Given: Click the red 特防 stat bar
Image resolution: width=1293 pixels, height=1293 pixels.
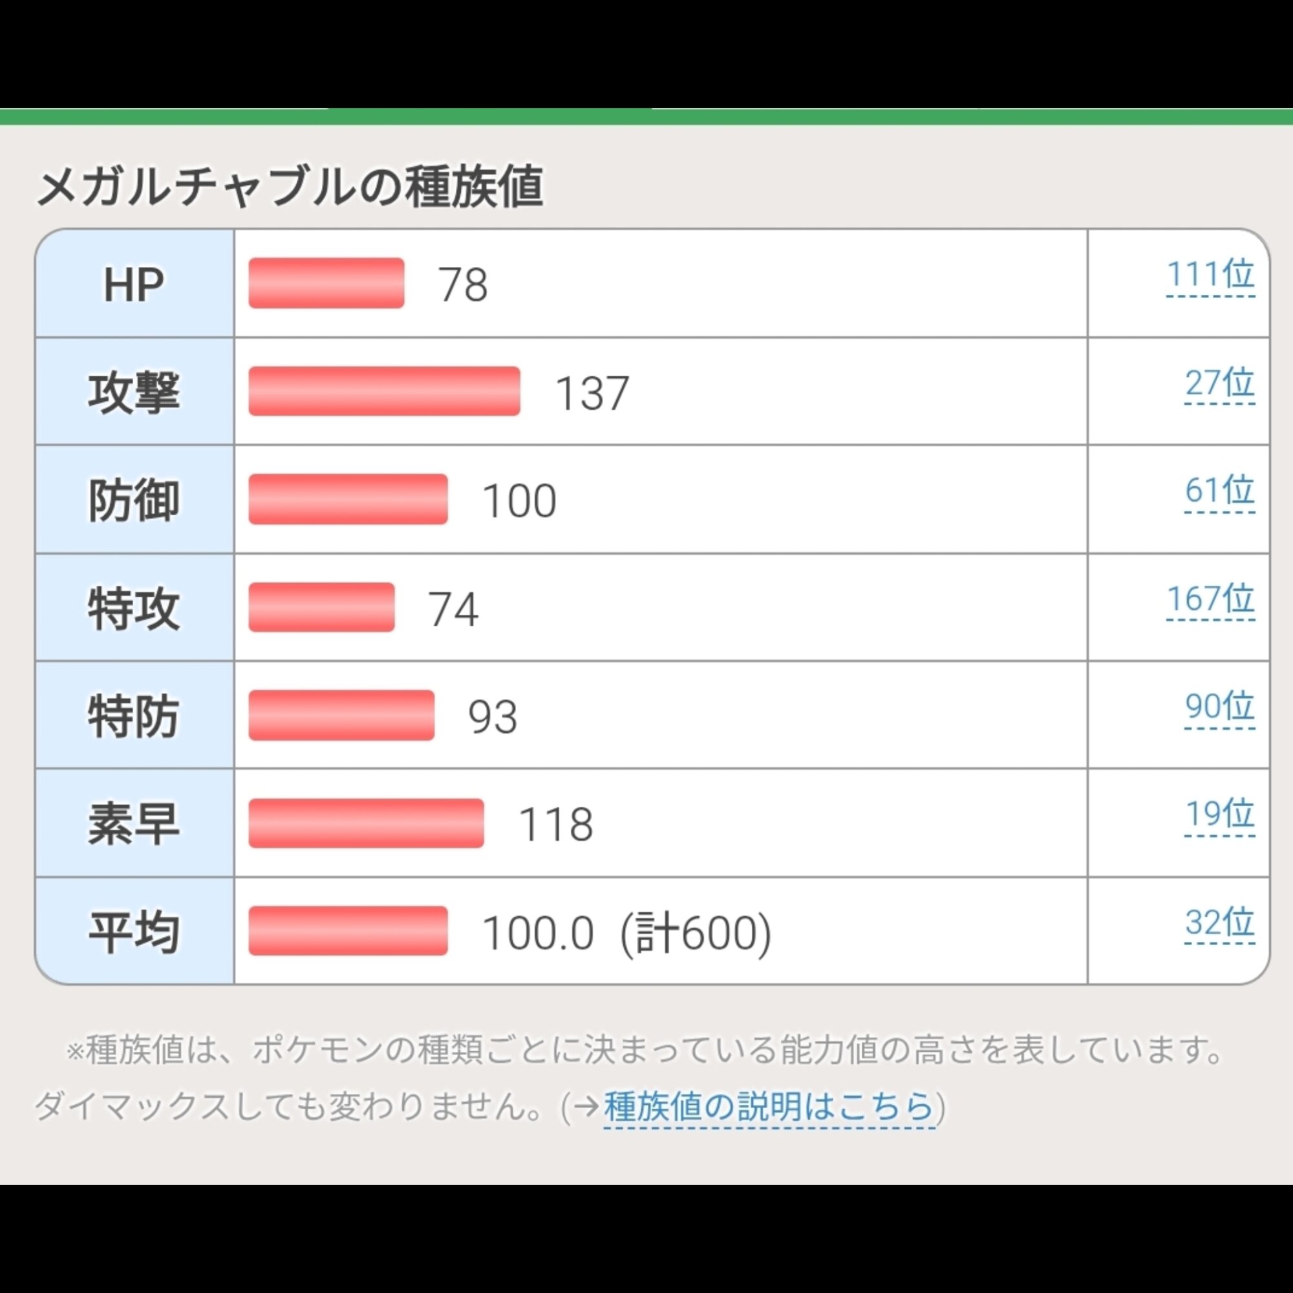Looking at the screenshot, I should 341,716.
